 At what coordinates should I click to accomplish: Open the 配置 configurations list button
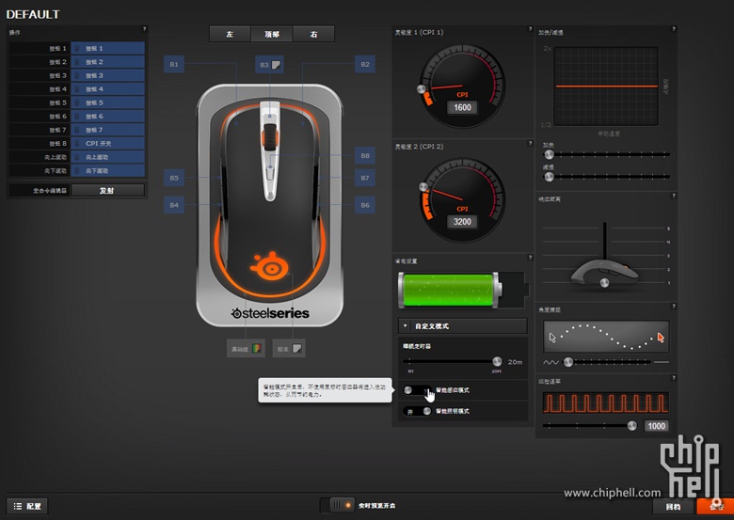(27, 506)
